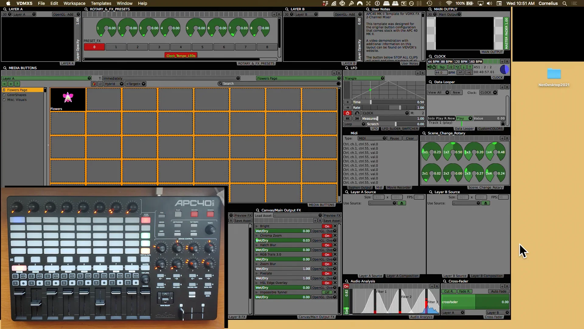Viewport: 584px width, 329px height.
Task: Open the Triangle LFO waveform dropdown
Action: click(364, 78)
